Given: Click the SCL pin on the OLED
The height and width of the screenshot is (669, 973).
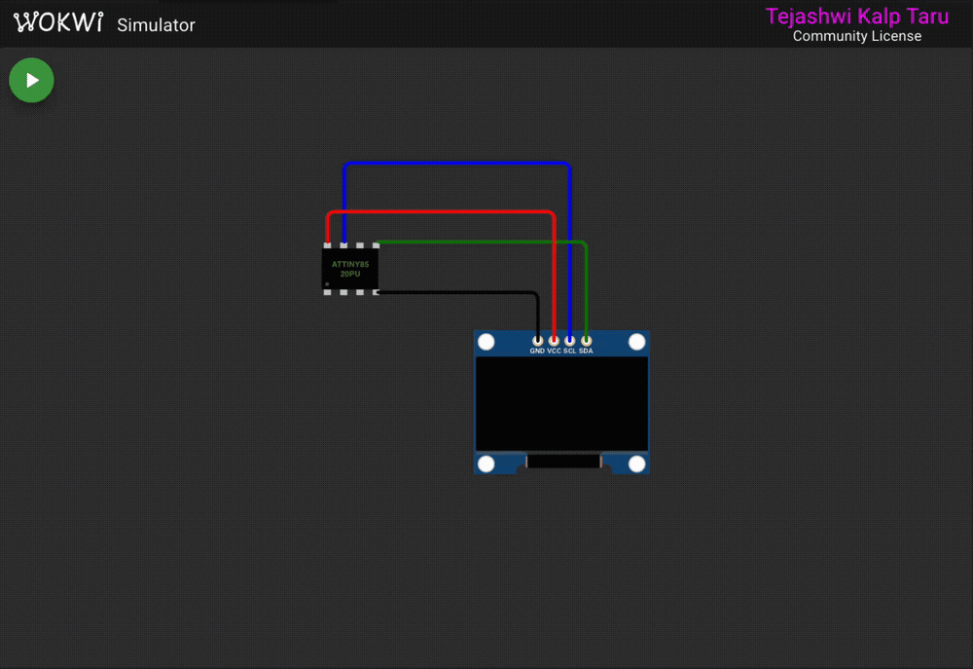Looking at the screenshot, I should point(569,340).
